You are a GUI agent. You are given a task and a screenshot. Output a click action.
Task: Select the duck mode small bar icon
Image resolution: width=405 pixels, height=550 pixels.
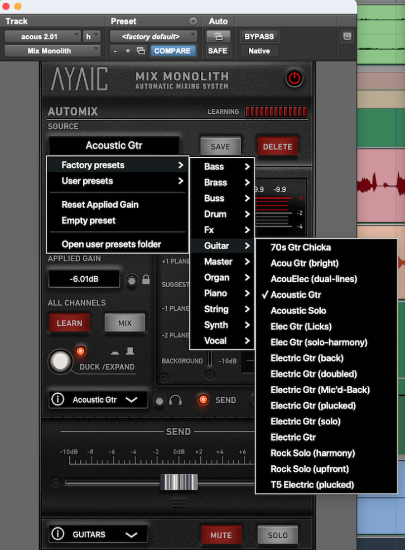pos(115,352)
